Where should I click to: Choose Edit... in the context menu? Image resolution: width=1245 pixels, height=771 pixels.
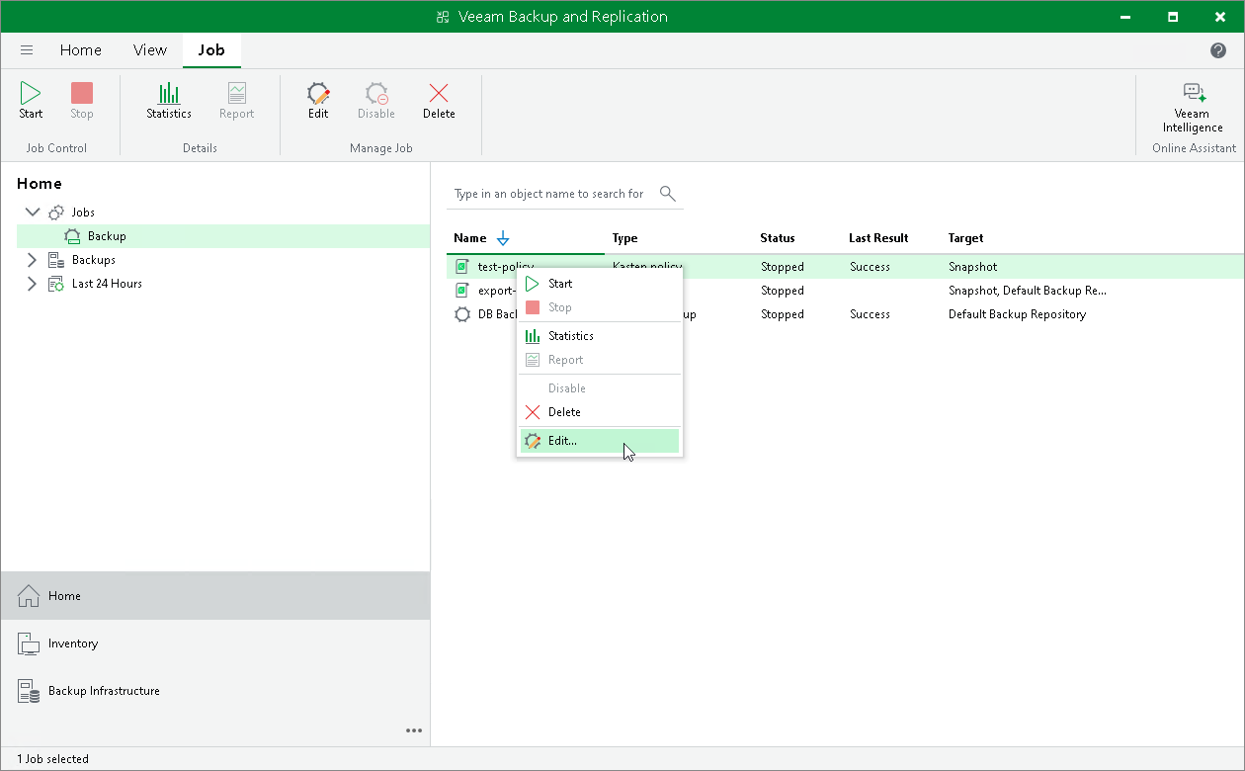point(600,441)
